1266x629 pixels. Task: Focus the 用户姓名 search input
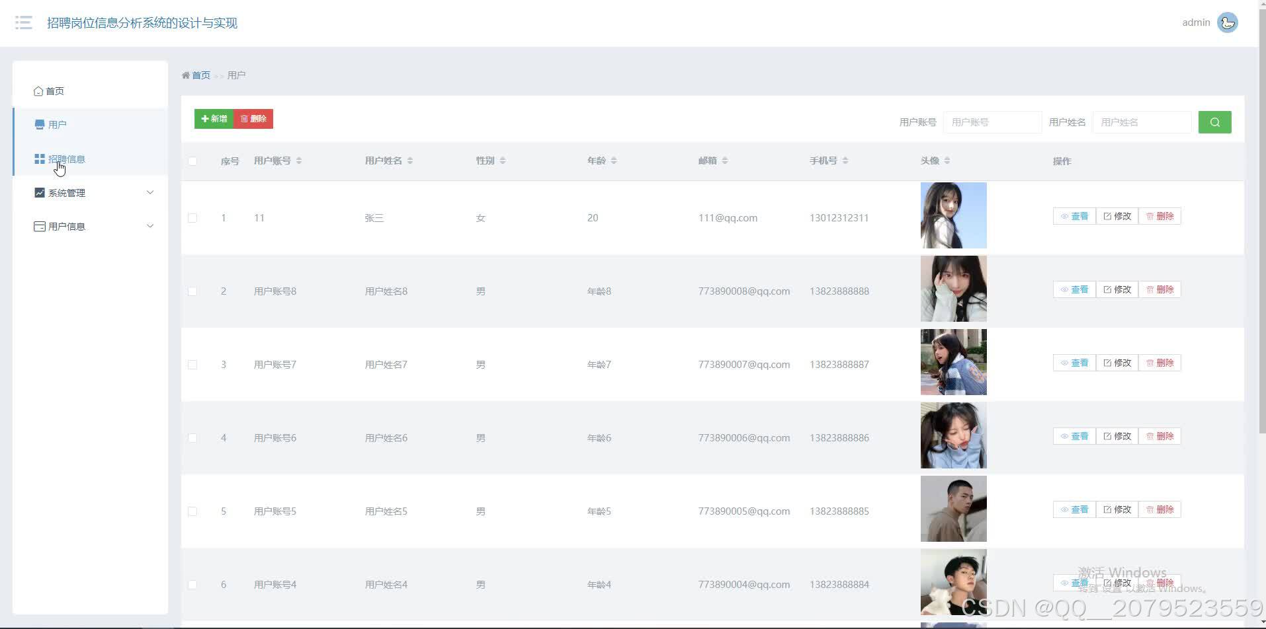point(1142,122)
